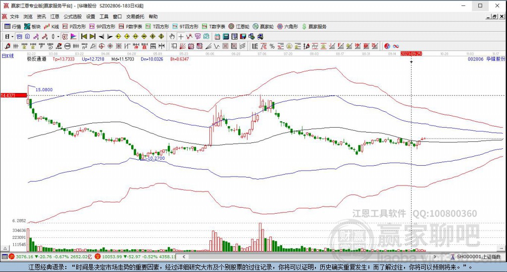Open the 六角形 hexagon tool
This screenshot has width=507, height=272.
288,27
